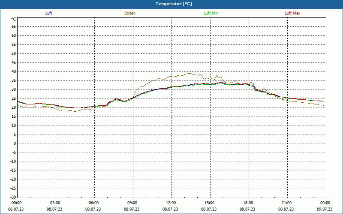Click the -15 value on temperature axis
This screenshot has height=214, width=343.
13,170
